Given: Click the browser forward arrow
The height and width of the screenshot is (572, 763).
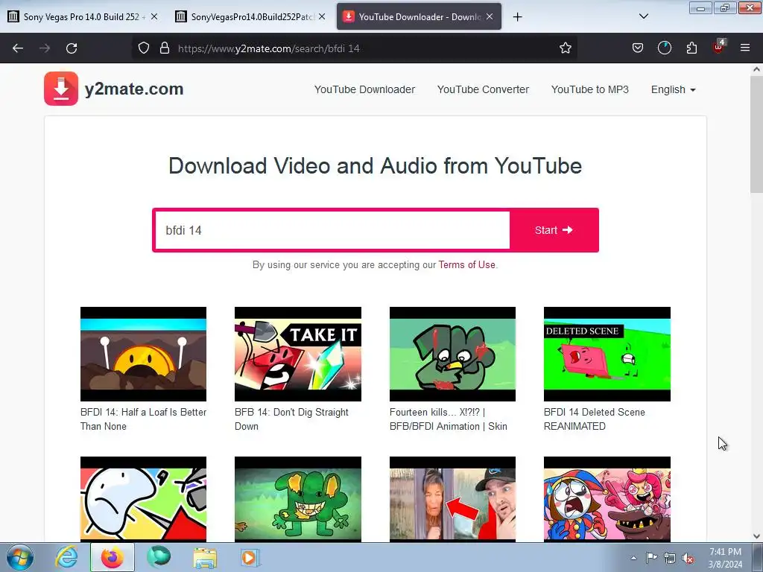Looking at the screenshot, I should [45, 48].
